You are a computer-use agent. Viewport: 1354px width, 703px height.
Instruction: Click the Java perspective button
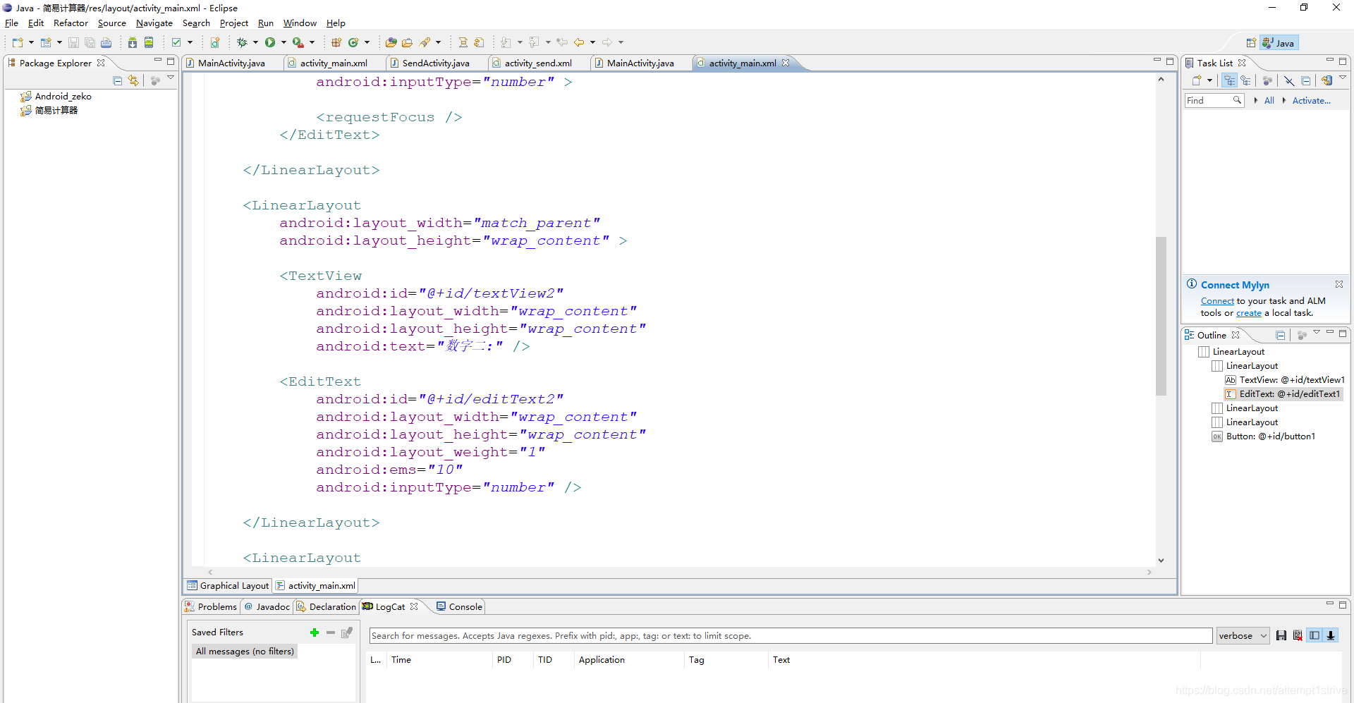1279,43
